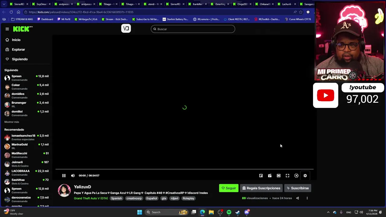Open Sashittaa recommended channel

(26, 181)
